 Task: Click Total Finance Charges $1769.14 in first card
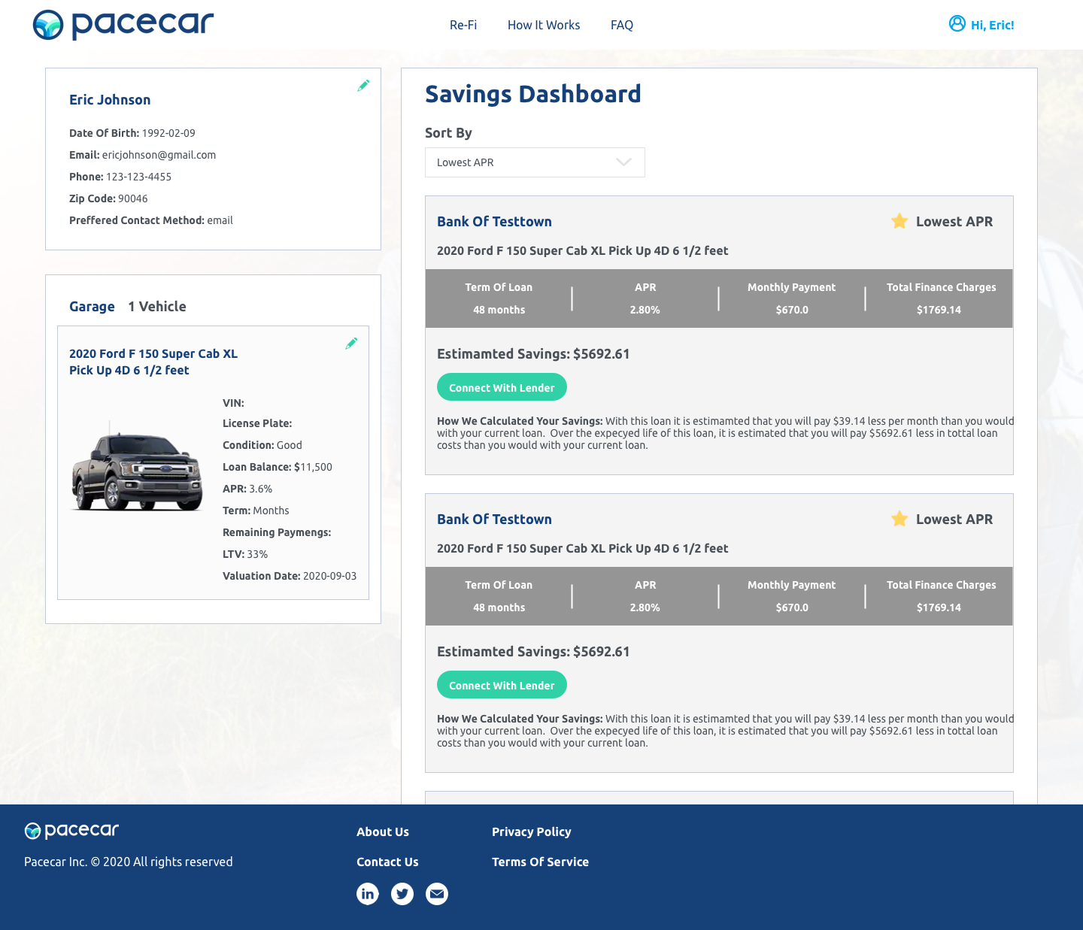pos(941,298)
